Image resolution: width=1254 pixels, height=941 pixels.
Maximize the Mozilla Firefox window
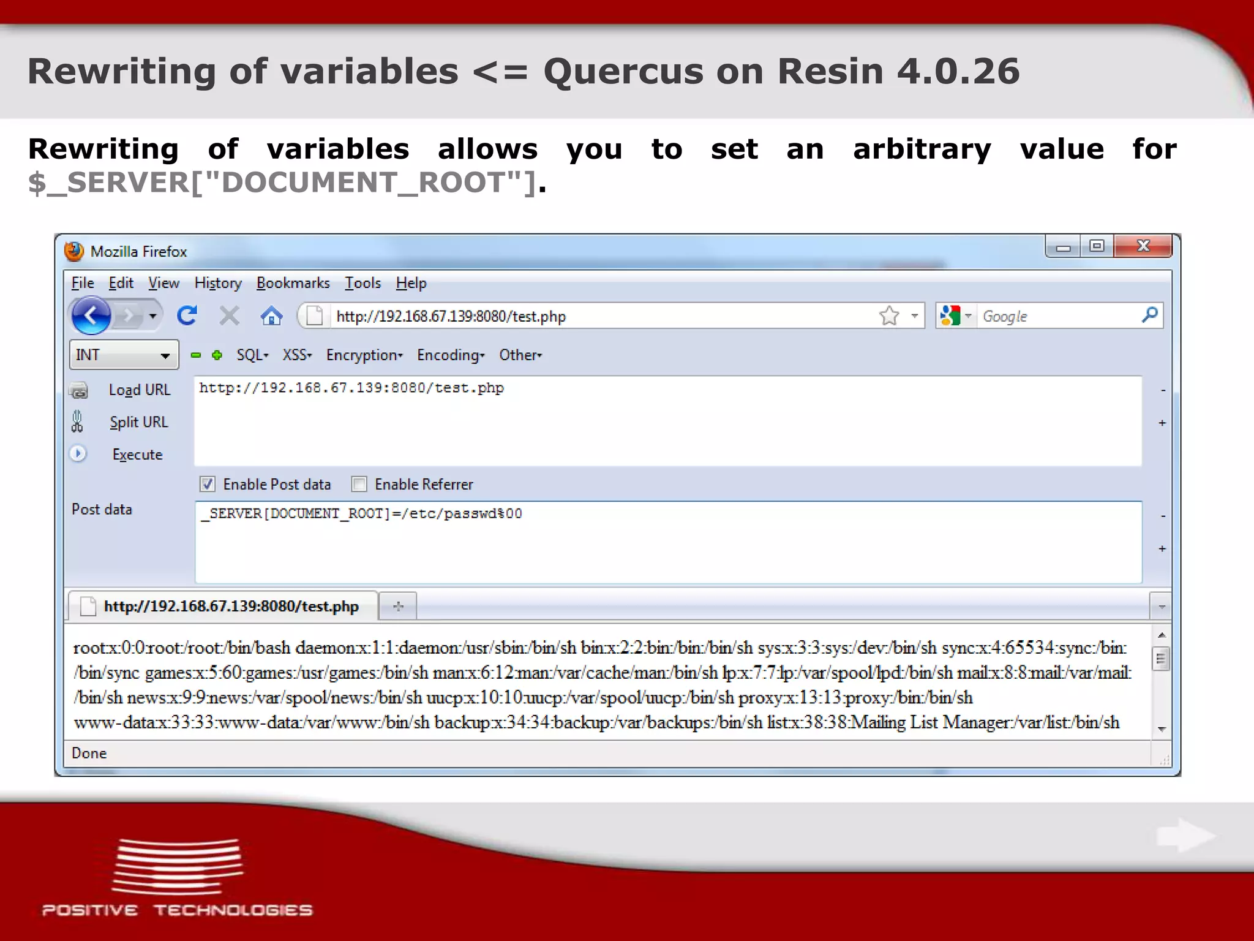click(x=1097, y=246)
